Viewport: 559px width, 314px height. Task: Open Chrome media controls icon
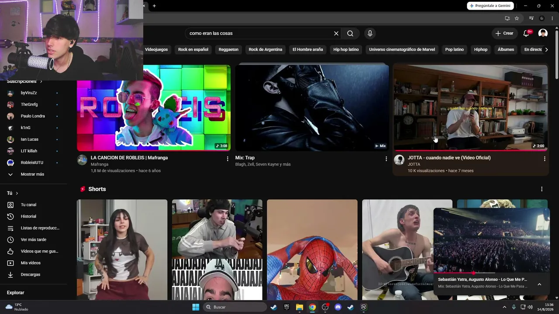(x=531, y=18)
